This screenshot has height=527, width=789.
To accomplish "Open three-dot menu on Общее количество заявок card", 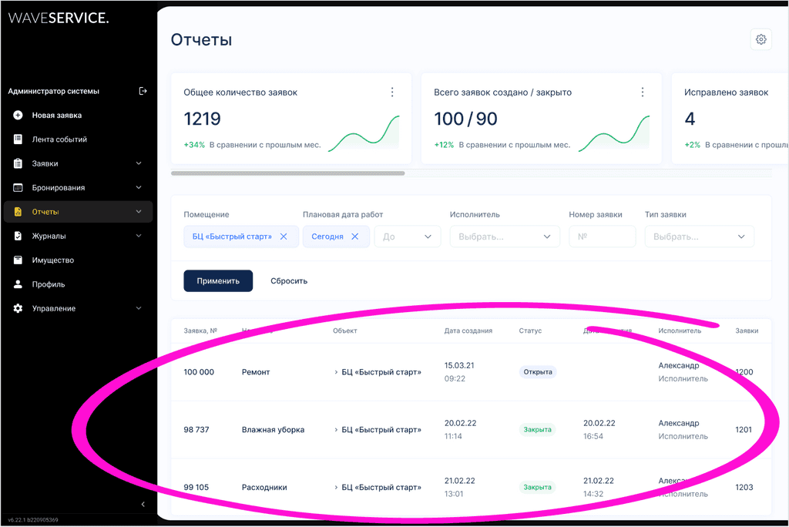I will click(391, 92).
